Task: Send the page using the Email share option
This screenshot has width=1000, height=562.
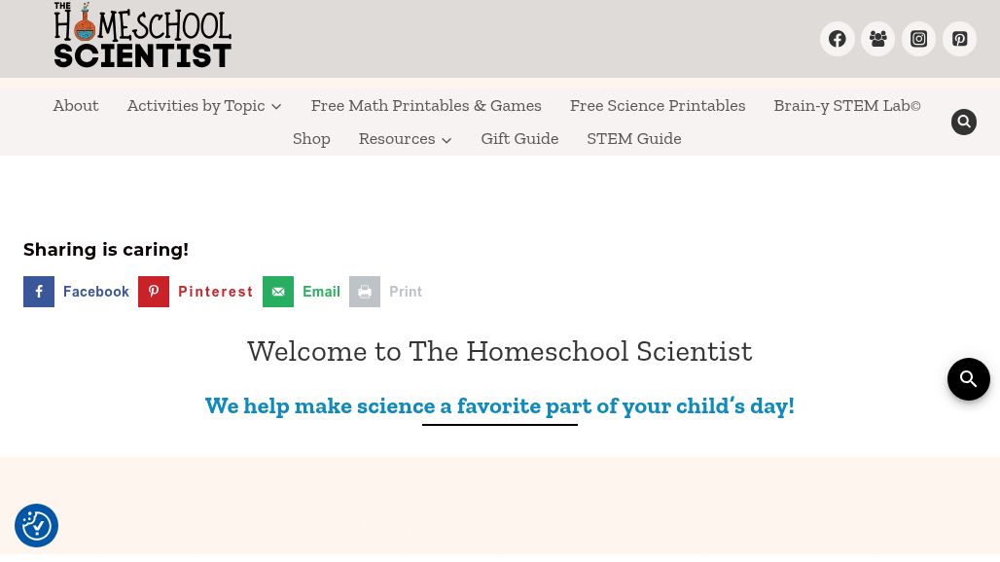Action: tap(302, 292)
